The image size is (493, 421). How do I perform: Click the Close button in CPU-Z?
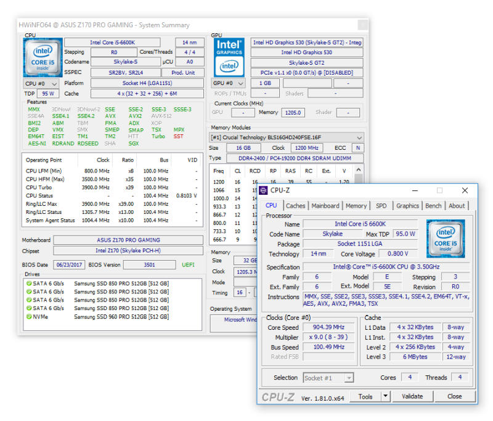(455, 396)
